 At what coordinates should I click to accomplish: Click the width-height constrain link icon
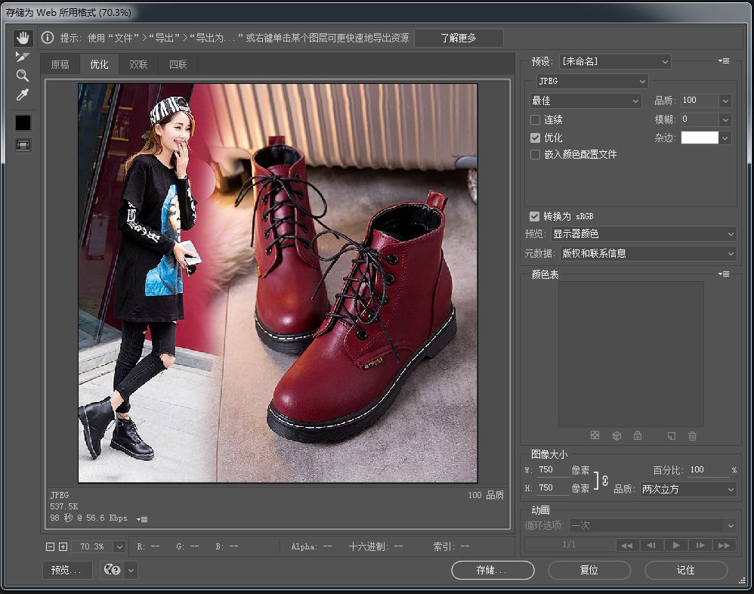(x=604, y=479)
